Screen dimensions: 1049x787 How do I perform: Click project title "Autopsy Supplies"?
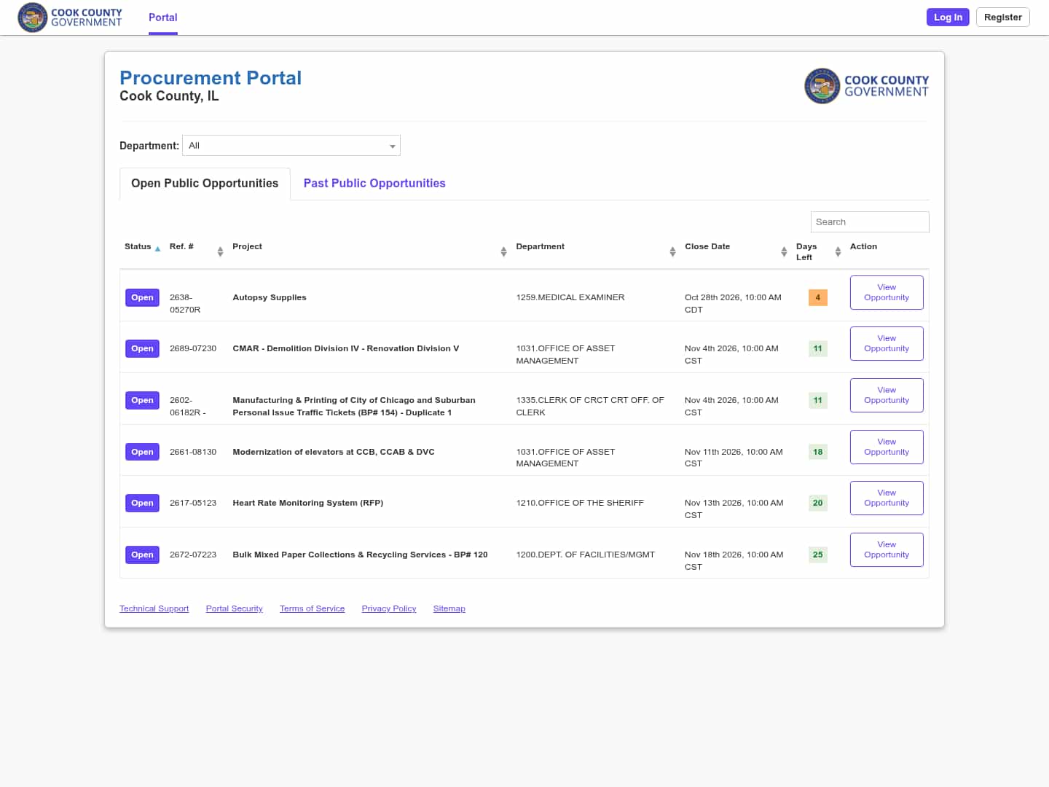pos(270,297)
